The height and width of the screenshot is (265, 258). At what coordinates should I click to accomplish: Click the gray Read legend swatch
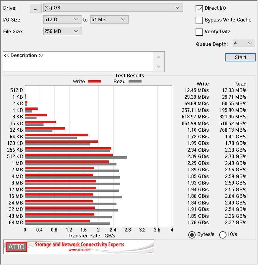click(135, 82)
